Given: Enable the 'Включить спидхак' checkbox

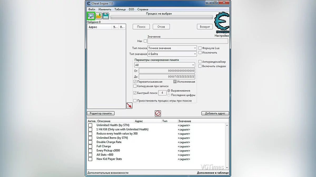Looking at the screenshot, I should (200, 66).
